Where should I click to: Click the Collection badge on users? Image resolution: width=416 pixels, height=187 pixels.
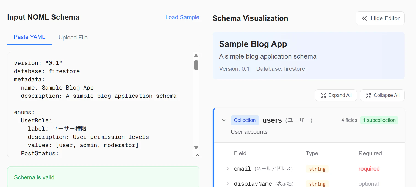coord(245,120)
